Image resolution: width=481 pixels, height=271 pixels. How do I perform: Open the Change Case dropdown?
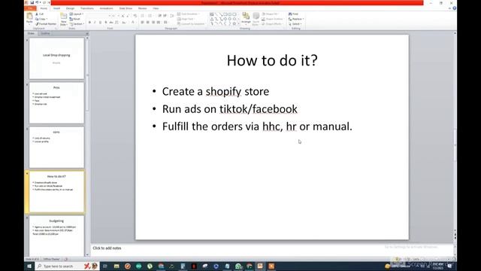[x=124, y=23]
